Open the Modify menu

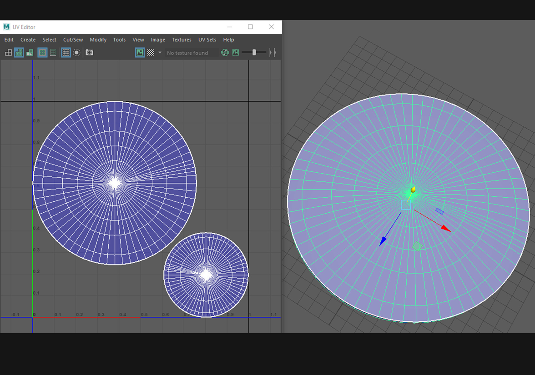tap(98, 40)
